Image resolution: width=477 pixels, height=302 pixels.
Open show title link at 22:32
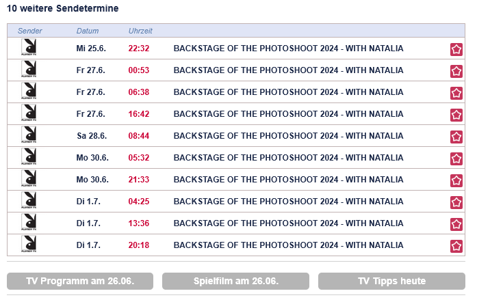point(288,49)
